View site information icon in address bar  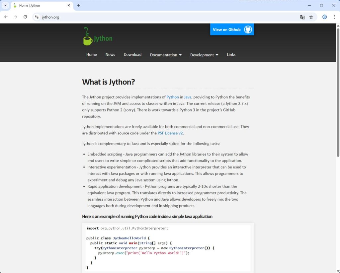point(37,17)
